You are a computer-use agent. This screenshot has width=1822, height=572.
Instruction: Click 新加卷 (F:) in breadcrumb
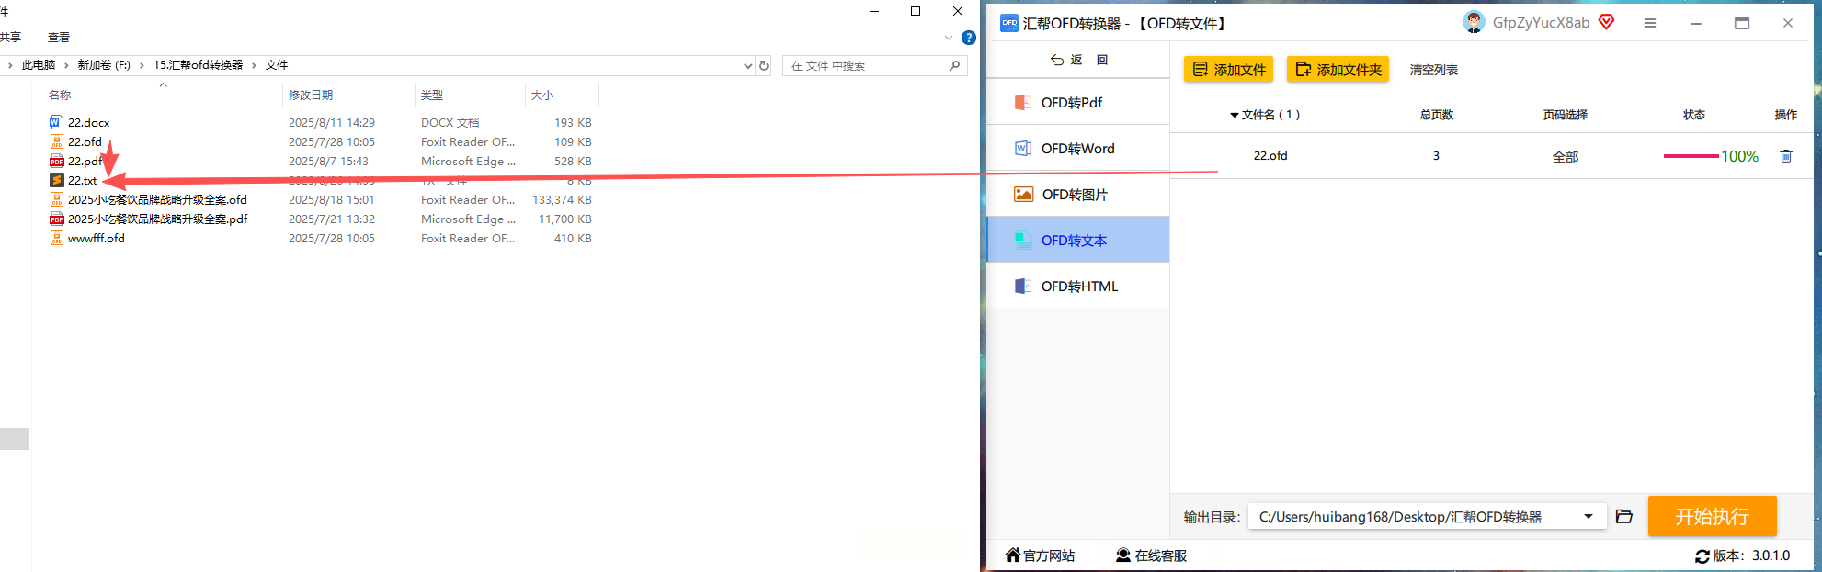(104, 65)
